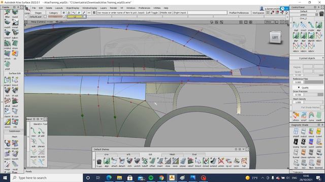Click the DefaultLayer button
This screenshot has width=325, height=182.
tap(36, 17)
